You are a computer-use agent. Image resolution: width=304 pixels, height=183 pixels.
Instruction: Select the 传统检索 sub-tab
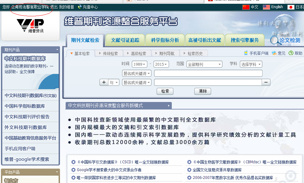pos(109,53)
